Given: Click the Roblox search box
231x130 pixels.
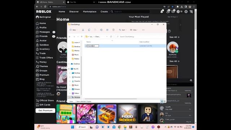Looking at the screenshot, I should click(x=130, y=12).
